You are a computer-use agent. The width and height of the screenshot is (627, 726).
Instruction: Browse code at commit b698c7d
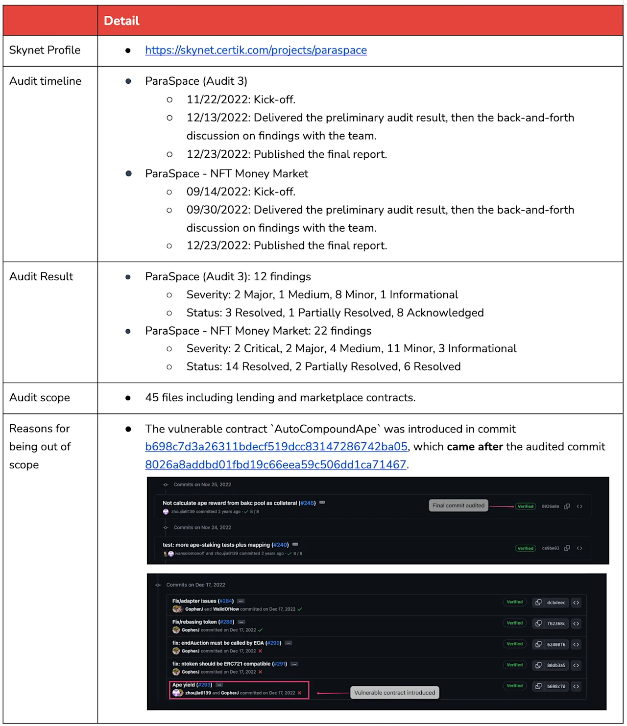pos(576,686)
